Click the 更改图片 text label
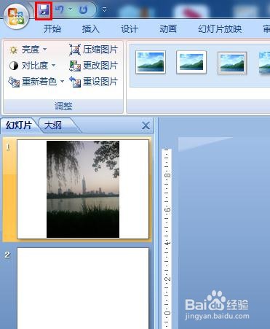Screen dimensions: 270x329 (100, 66)
